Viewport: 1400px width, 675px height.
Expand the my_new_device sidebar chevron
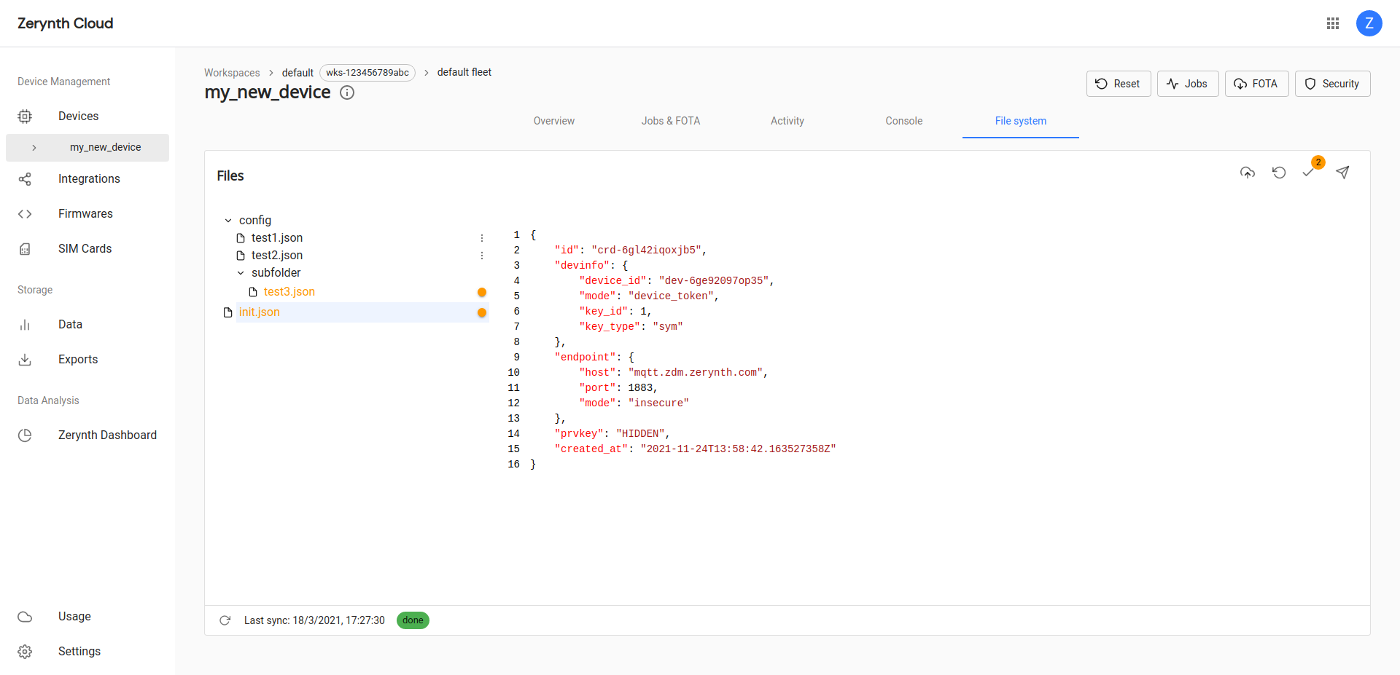[34, 148]
